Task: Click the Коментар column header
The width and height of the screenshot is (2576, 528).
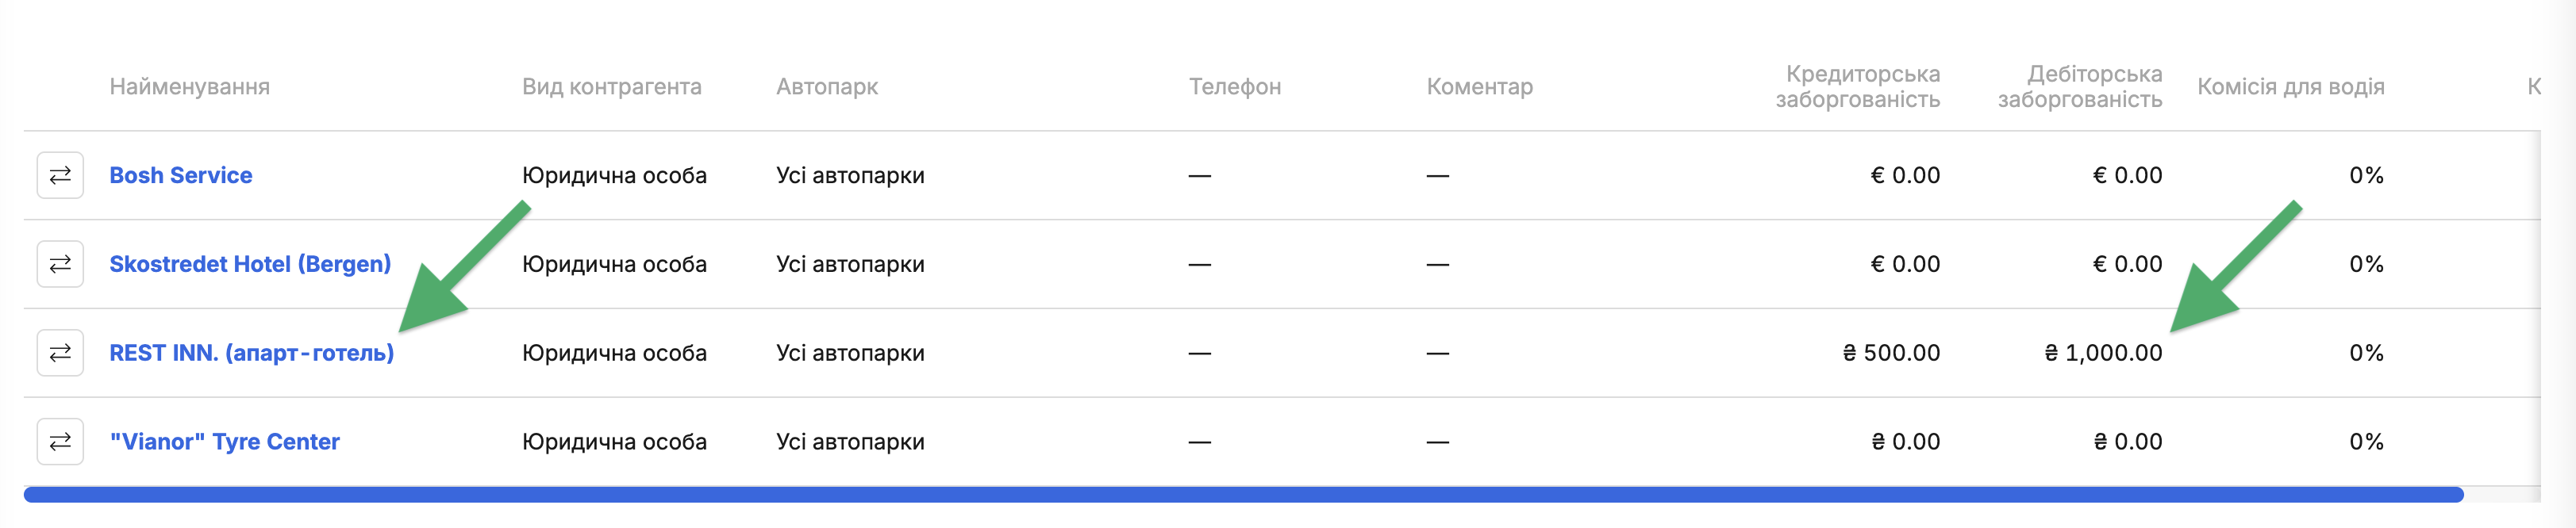Action: (x=1480, y=87)
